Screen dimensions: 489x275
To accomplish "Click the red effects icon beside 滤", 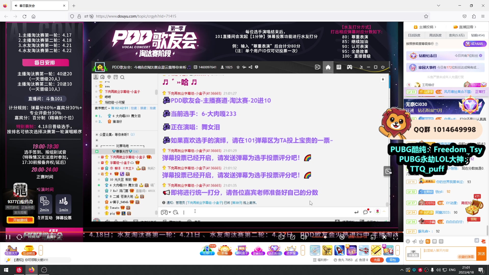I will point(483,241).
